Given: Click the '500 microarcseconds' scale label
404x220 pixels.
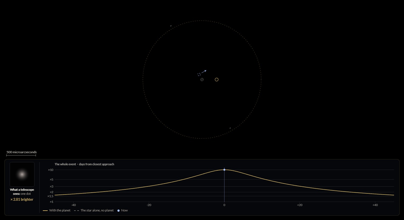Looking at the screenshot, I should (22, 152).
